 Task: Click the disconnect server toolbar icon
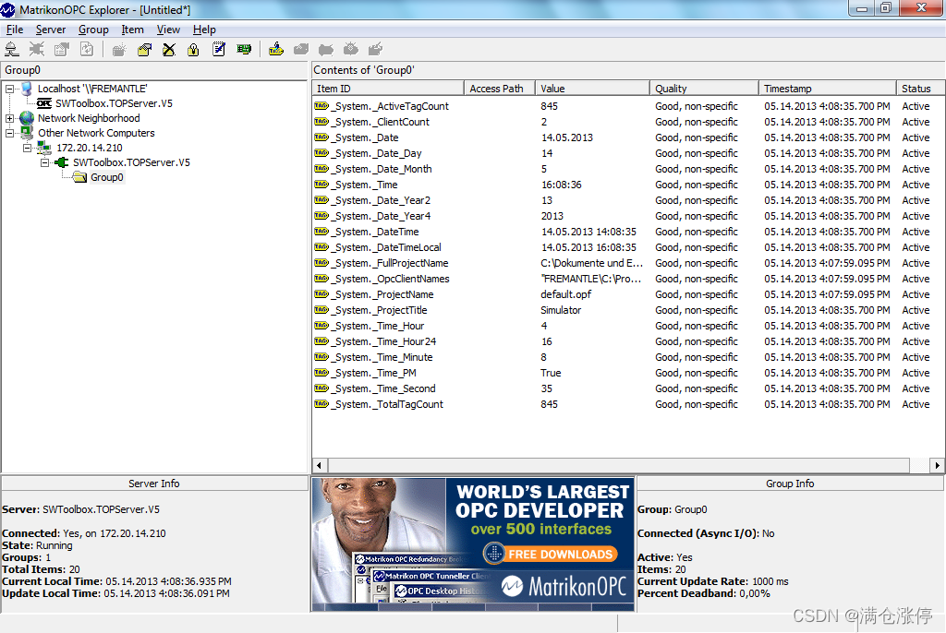click(x=37, y=50)
